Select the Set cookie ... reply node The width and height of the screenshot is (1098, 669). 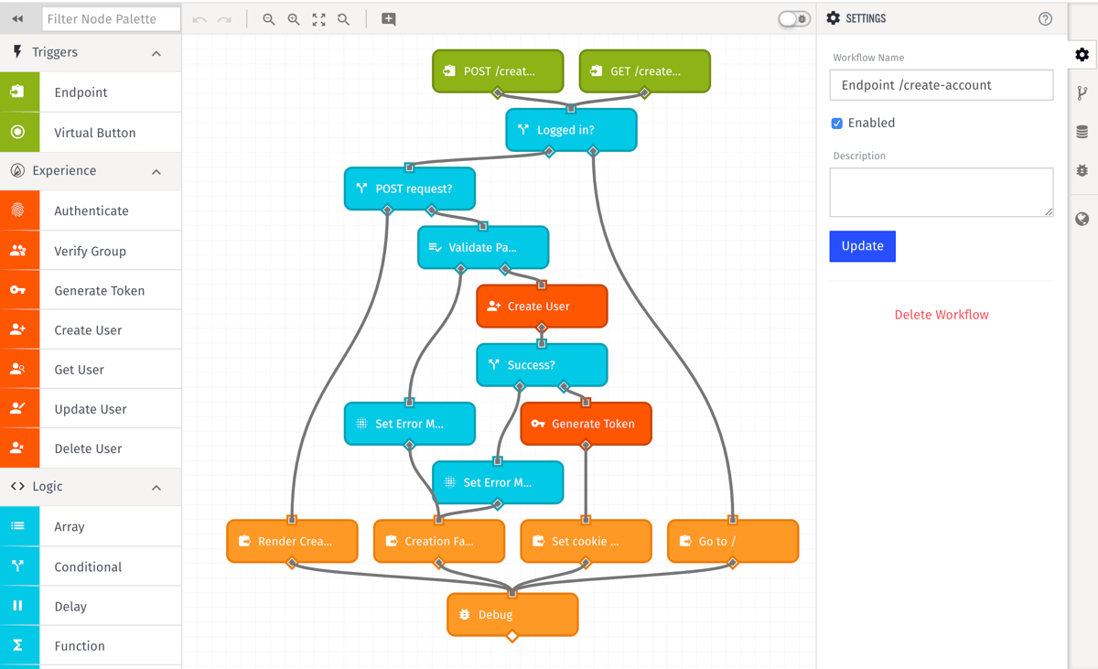point(587,541)
